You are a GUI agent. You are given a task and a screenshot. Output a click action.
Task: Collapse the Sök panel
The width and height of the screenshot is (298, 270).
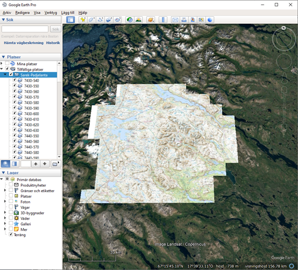(3, 20)
